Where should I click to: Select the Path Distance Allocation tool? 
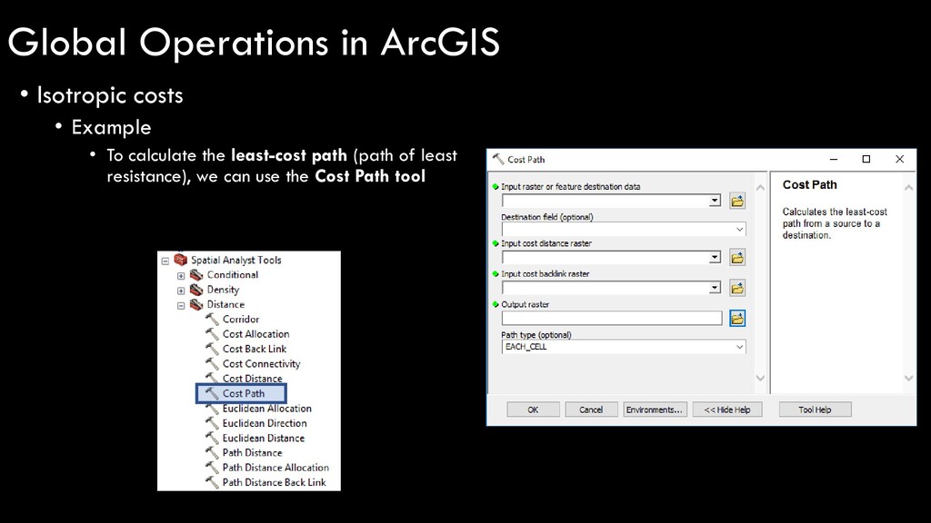click(x=275, y=468)
